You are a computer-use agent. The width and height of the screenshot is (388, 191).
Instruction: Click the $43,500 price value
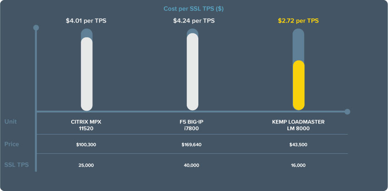click(298, 145)
